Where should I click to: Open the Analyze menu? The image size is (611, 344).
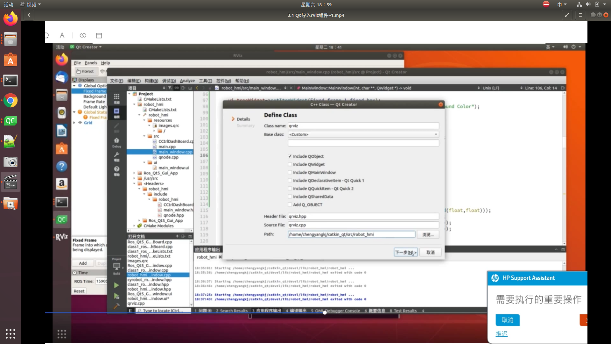[187, 81]
